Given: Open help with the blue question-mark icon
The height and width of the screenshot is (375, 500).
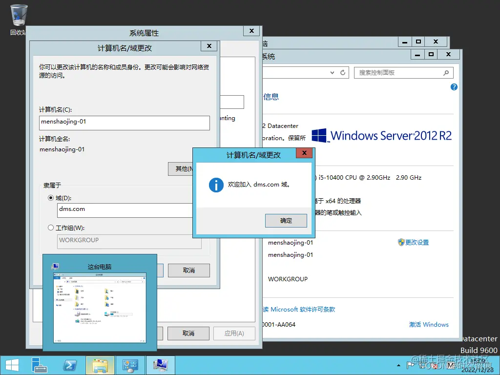Looking at the screenshot, I should point(454,87).
